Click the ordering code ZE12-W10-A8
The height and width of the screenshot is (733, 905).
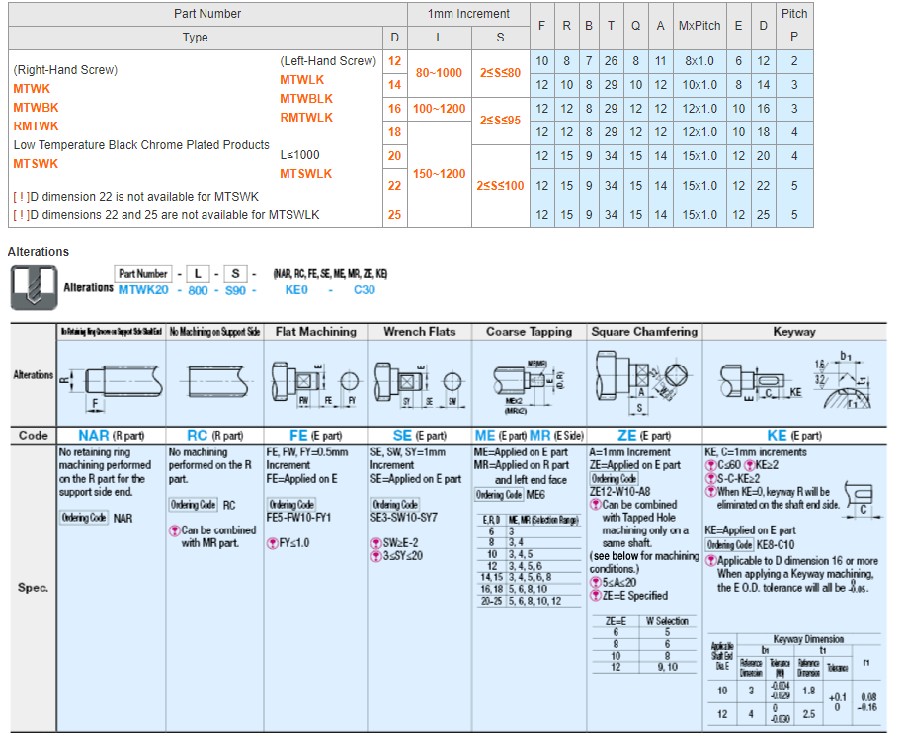tap(619, 492)
